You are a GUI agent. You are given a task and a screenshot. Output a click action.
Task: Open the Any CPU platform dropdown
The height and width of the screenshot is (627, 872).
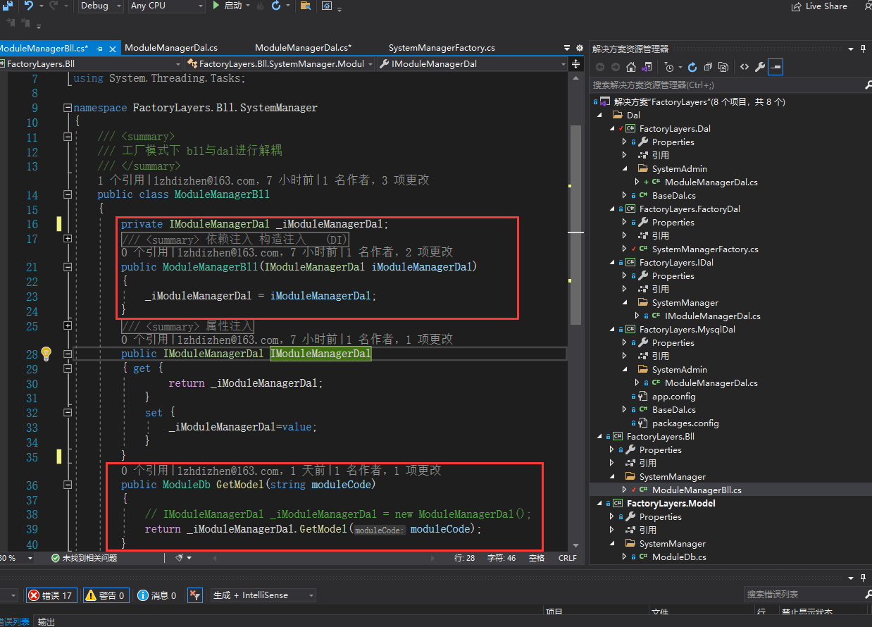pyautogui.click(x=166, y=6)
